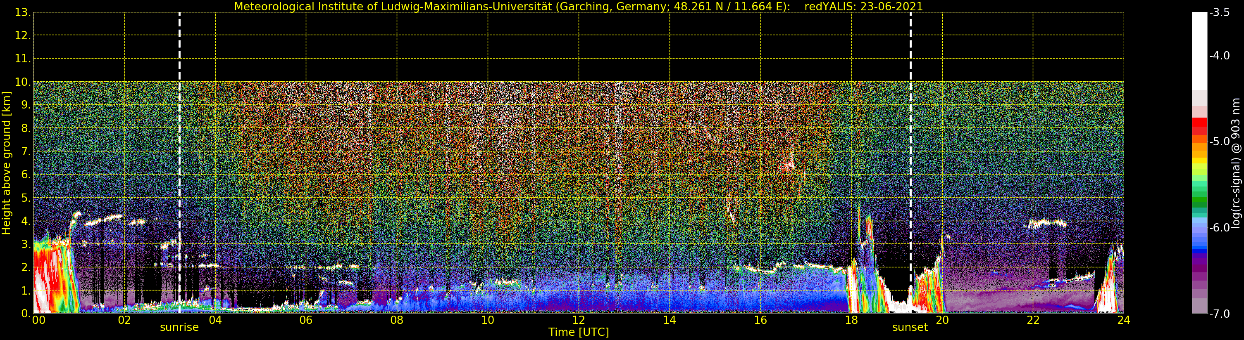This screenshot has width=1244, height=340.
Task: Select the 'Height above ground [km]' axis label
Action: [6, 163]
